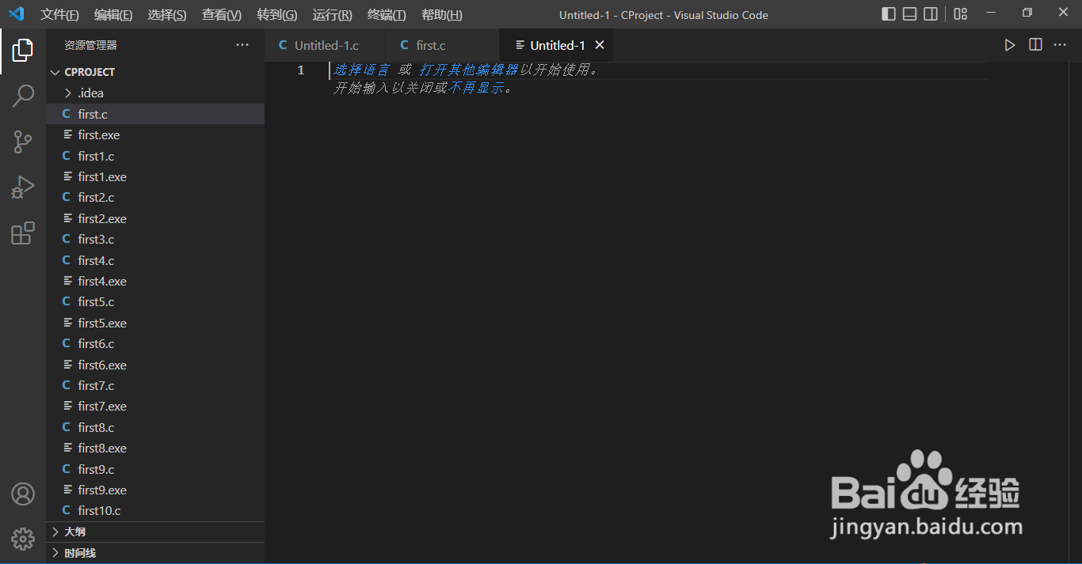Open the 文件(F) menu
Screen dimensions: 1082x564
tap(60, 15)
